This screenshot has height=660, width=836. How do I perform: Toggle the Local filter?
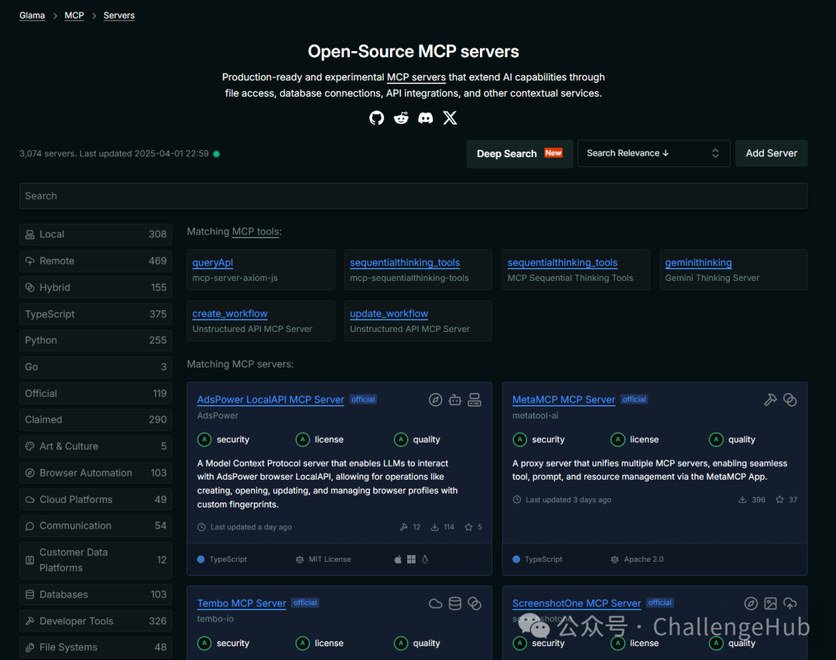(95, 234)
